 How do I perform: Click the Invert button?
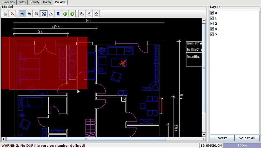pyautogui.click(x=222, y=138)
